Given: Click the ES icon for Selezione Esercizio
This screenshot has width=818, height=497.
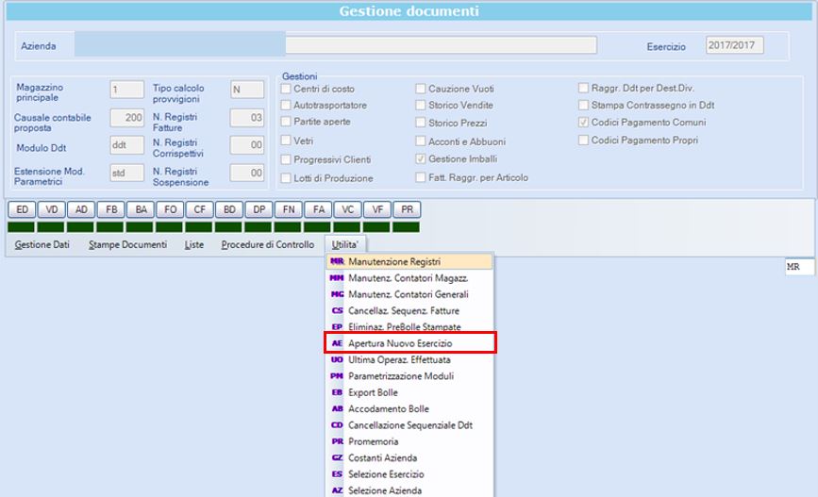Looking at the screenshot, I should tap(337, 474).
